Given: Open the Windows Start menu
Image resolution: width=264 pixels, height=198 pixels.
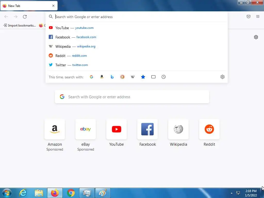Looking at the screenshot, I should pyautogui.click(x=7, y=193).
